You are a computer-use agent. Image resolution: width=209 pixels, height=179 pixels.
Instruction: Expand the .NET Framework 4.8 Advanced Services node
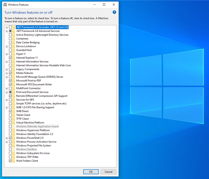pyautogui.click(x=7, y=31)
